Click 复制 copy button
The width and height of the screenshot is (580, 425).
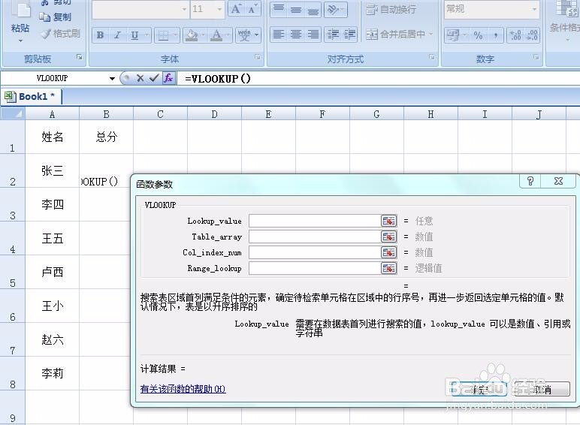click(x=55, y=17)
